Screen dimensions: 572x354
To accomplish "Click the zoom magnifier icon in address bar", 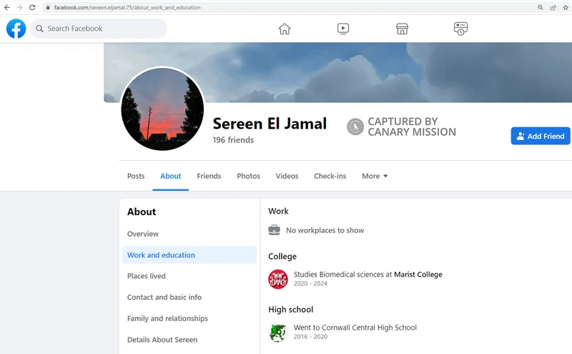I will (x=541, y=7).
